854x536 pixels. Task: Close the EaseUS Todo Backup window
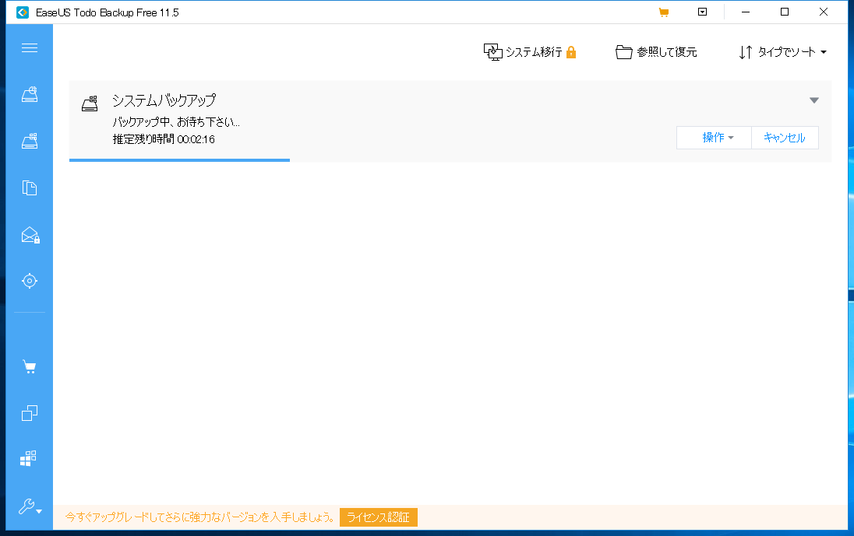pyautogui.click(x=824, y=12)
